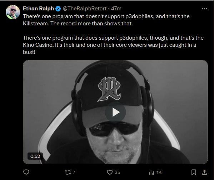Viewport: 214px width, 180px height.
Task: Click the Ethan Ralph display name
Action: [x=38, y=9]
